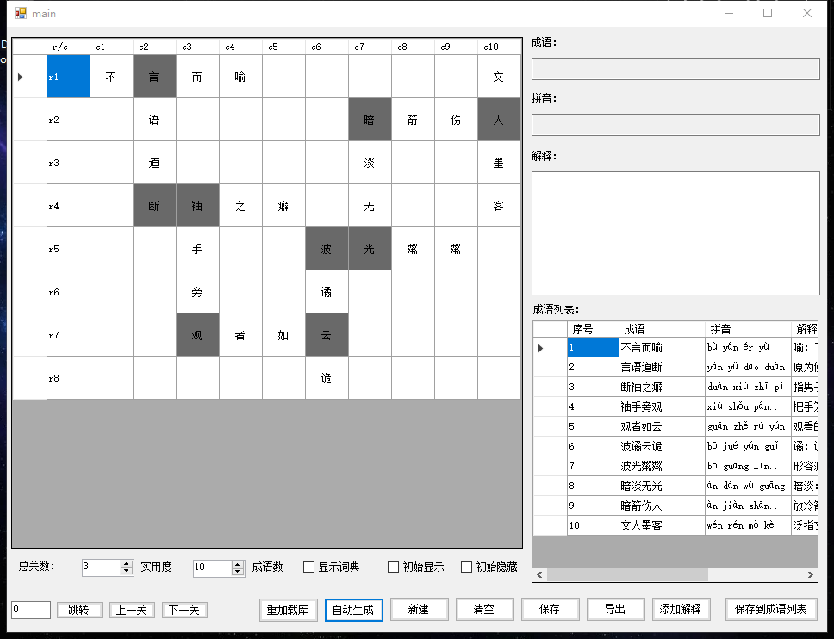Click the idiom list horizontal scrollbar thumb
This screenshot has height=639, width=834.
click(627, 574)
